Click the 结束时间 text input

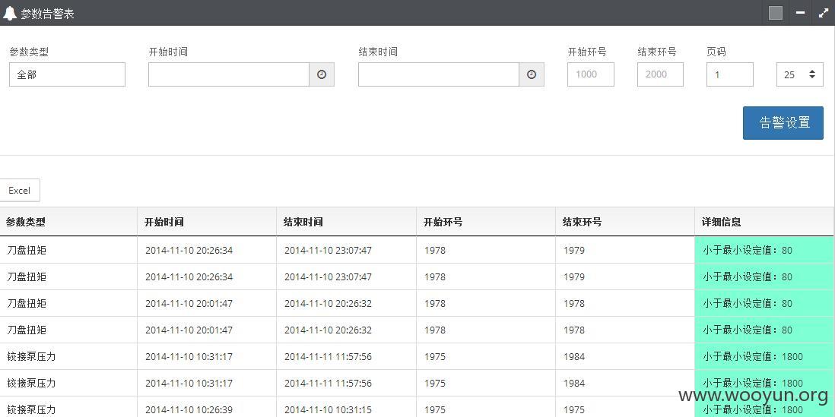pyautogui.click(x=439, y=74)
